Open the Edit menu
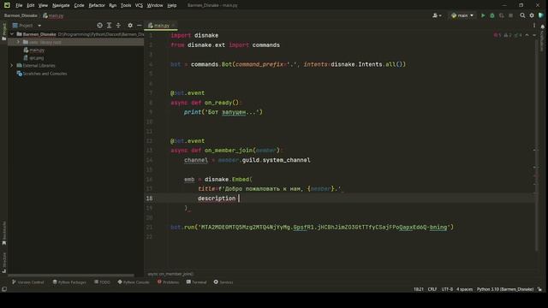This screenshot has width=548, height=308. (31, 5)
